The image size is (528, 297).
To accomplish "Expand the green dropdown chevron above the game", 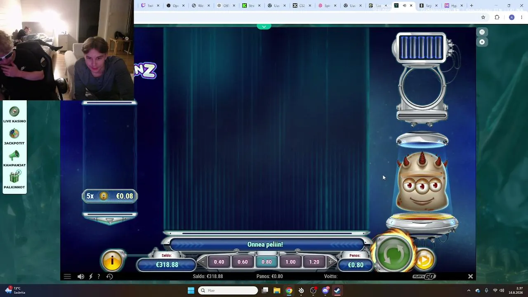I will [x=264, y=26].
